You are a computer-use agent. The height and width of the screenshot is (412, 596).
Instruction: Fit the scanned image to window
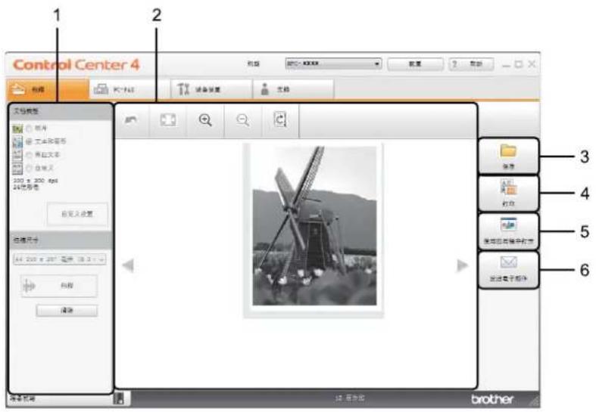(167, 120)
